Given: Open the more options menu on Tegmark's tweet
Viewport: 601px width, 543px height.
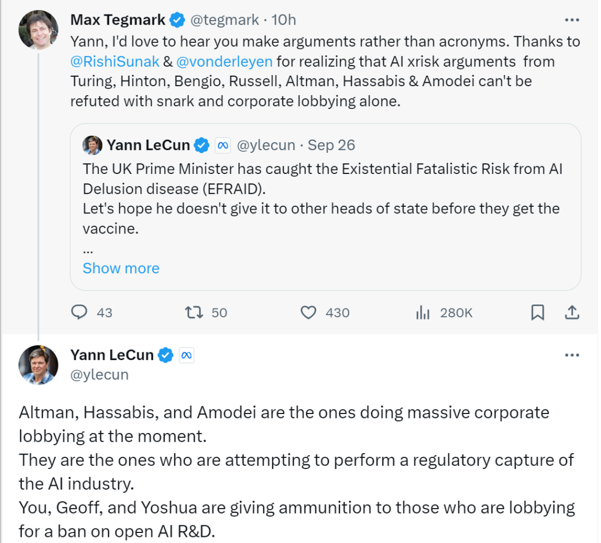Looking at the screenshot, I should tap(572, 19).
